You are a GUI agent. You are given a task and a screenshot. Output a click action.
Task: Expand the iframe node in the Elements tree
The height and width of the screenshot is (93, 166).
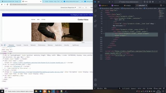click(x=3, y=72)
